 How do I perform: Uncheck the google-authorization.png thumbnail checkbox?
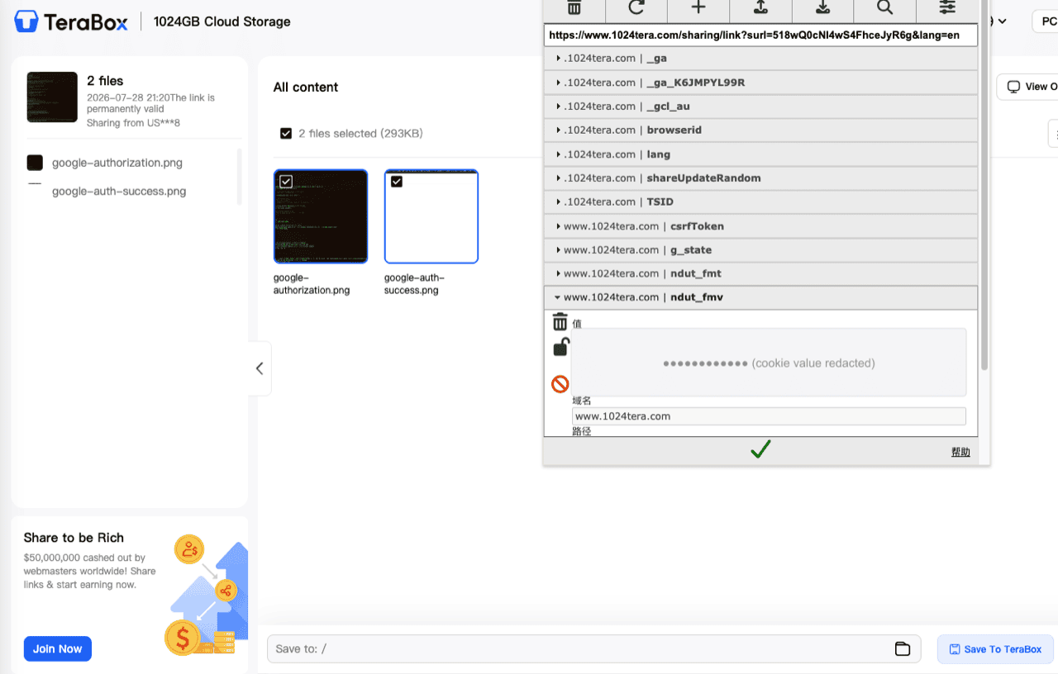(285, 181)
